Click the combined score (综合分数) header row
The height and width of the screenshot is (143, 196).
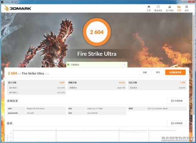(157, 83)
